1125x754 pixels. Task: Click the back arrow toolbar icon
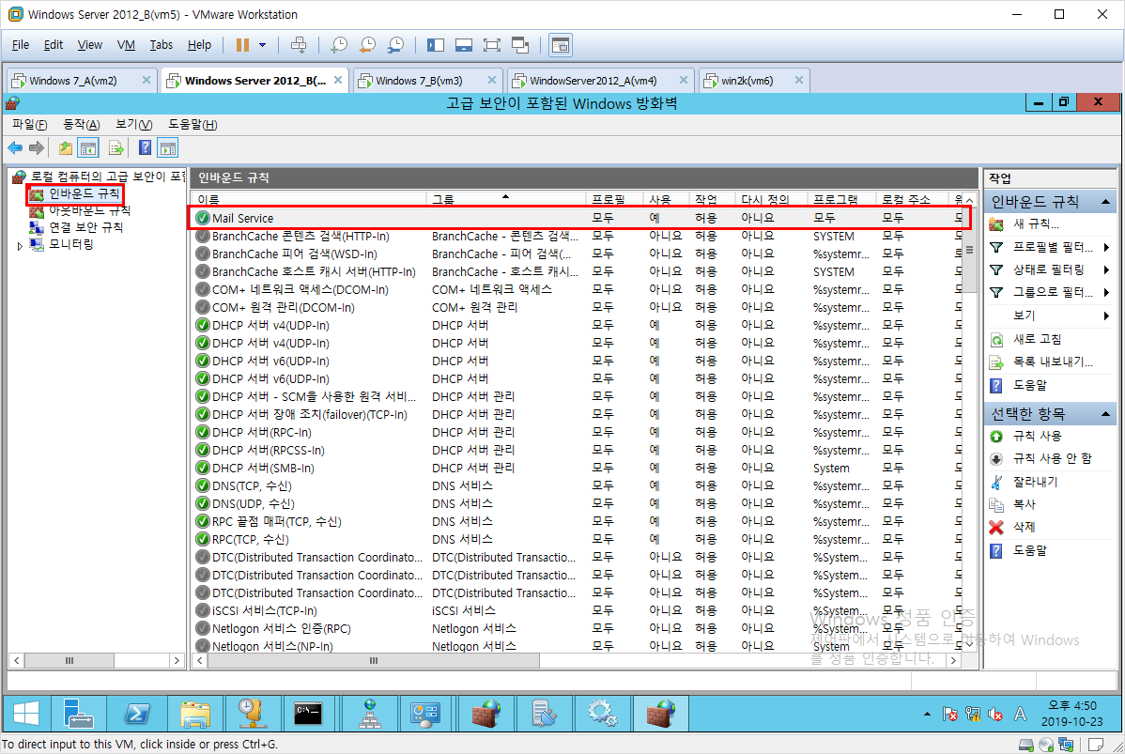15,147
